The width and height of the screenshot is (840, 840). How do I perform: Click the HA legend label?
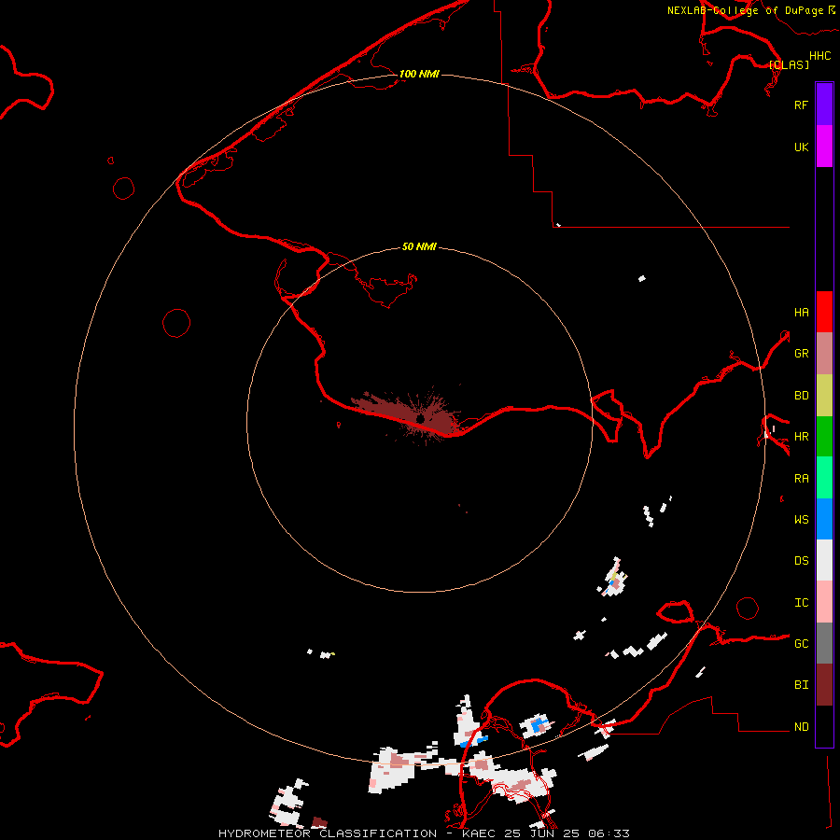(801, 312)
